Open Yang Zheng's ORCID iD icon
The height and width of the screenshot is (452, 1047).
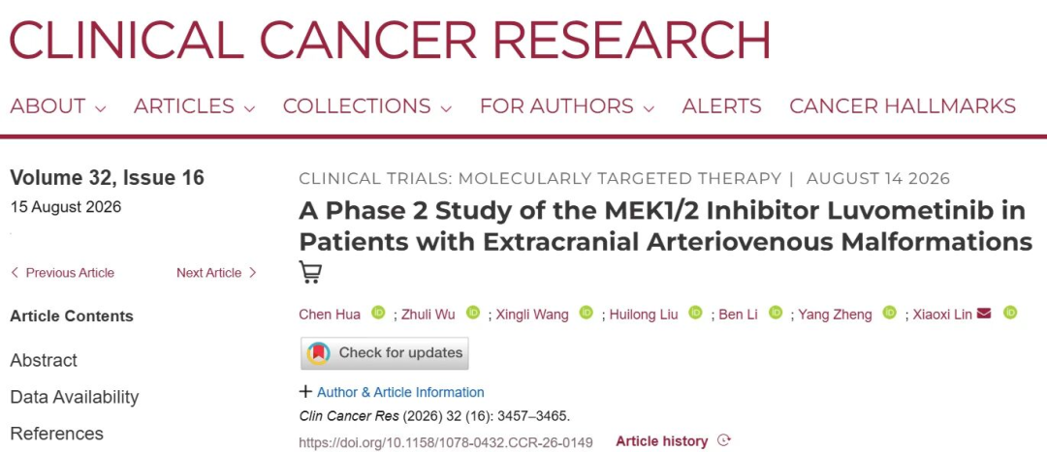coord(889,312)
